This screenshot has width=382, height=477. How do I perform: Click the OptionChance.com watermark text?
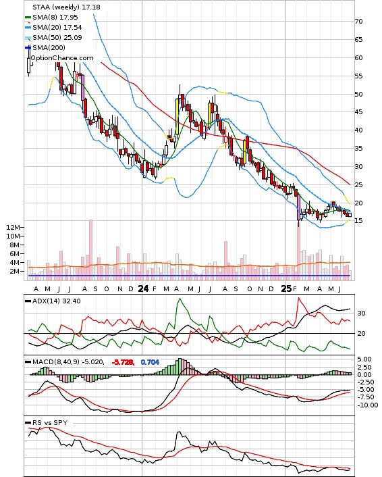point(62,58)
